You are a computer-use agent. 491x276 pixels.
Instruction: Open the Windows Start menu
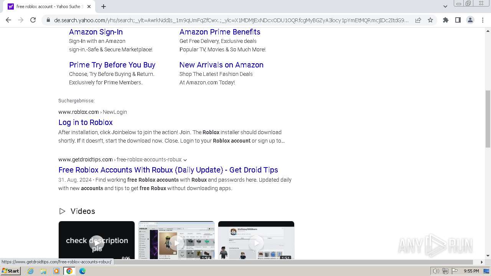click(x=10, y=271)
